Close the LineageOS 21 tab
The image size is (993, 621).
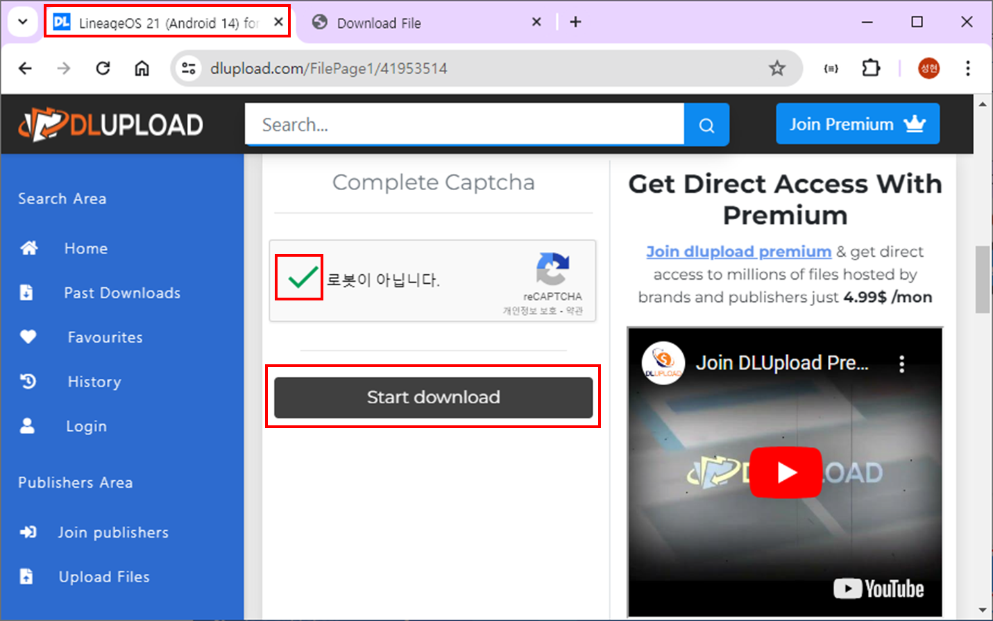coord(278,22)
